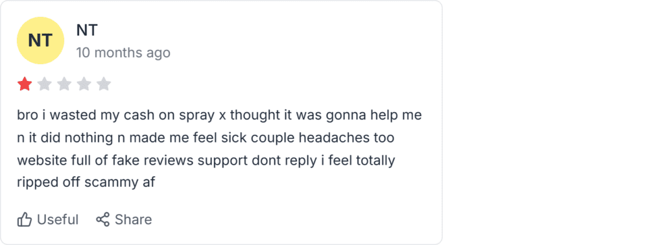Click the second gray rating star
664x245 pixels.
click(45, 84)
